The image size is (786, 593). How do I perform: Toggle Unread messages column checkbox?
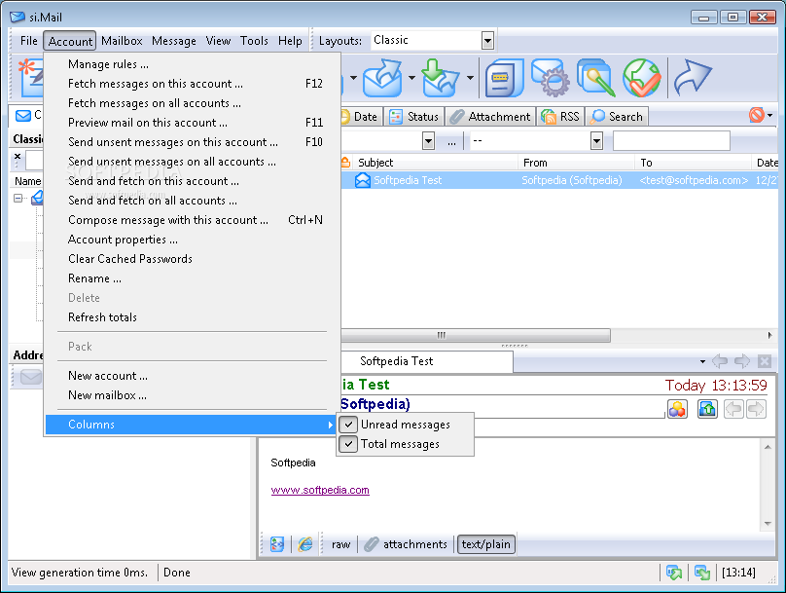(x=348, y=425)
